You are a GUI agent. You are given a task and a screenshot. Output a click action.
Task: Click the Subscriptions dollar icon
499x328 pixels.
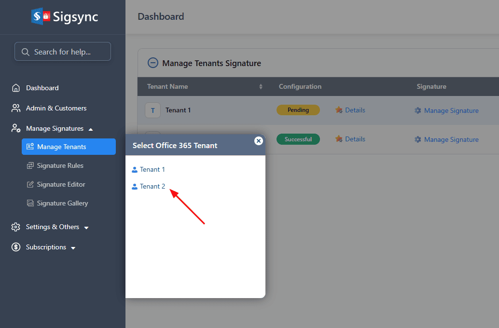click(x=16, y=247)
